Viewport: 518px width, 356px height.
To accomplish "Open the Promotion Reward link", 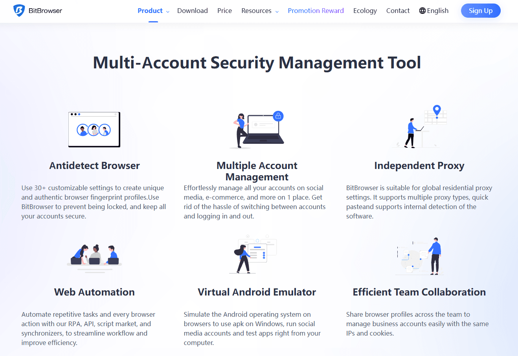I will [316, 11].
